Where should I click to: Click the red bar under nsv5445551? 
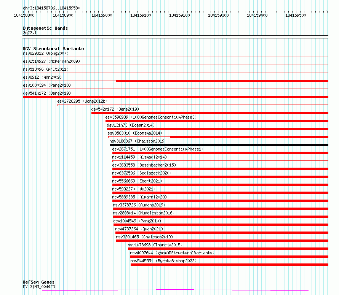[229, 265]
